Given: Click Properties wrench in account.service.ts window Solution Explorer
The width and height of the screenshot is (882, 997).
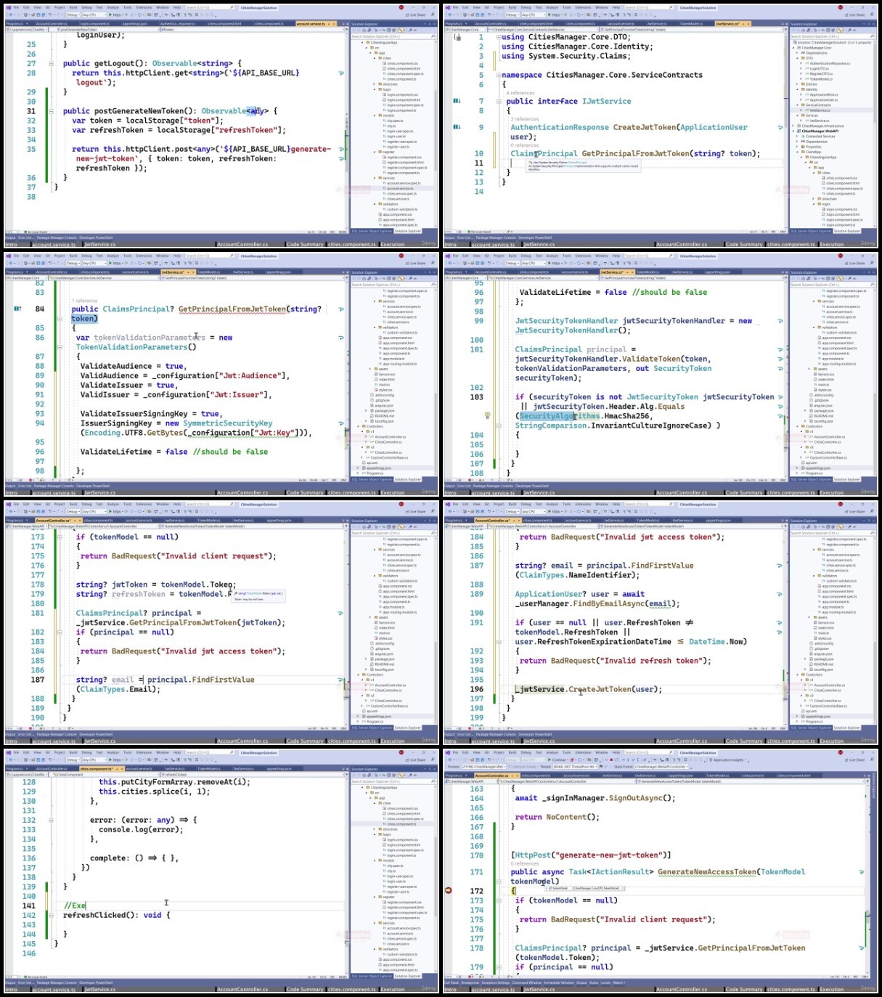Looking at the screenshot, I should click(x=410, y=30).
